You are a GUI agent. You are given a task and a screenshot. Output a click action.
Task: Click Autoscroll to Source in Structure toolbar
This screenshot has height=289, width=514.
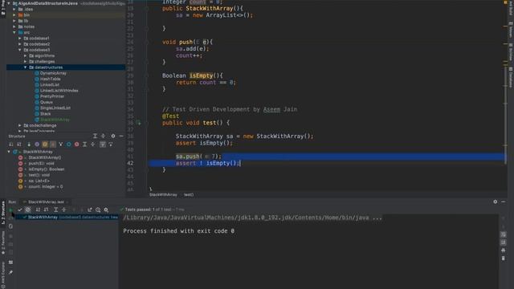point(103,144)
